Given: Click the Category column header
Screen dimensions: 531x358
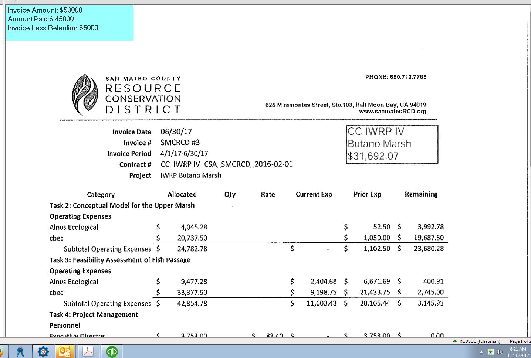Looking at the screenshot, I should point(101,195).
